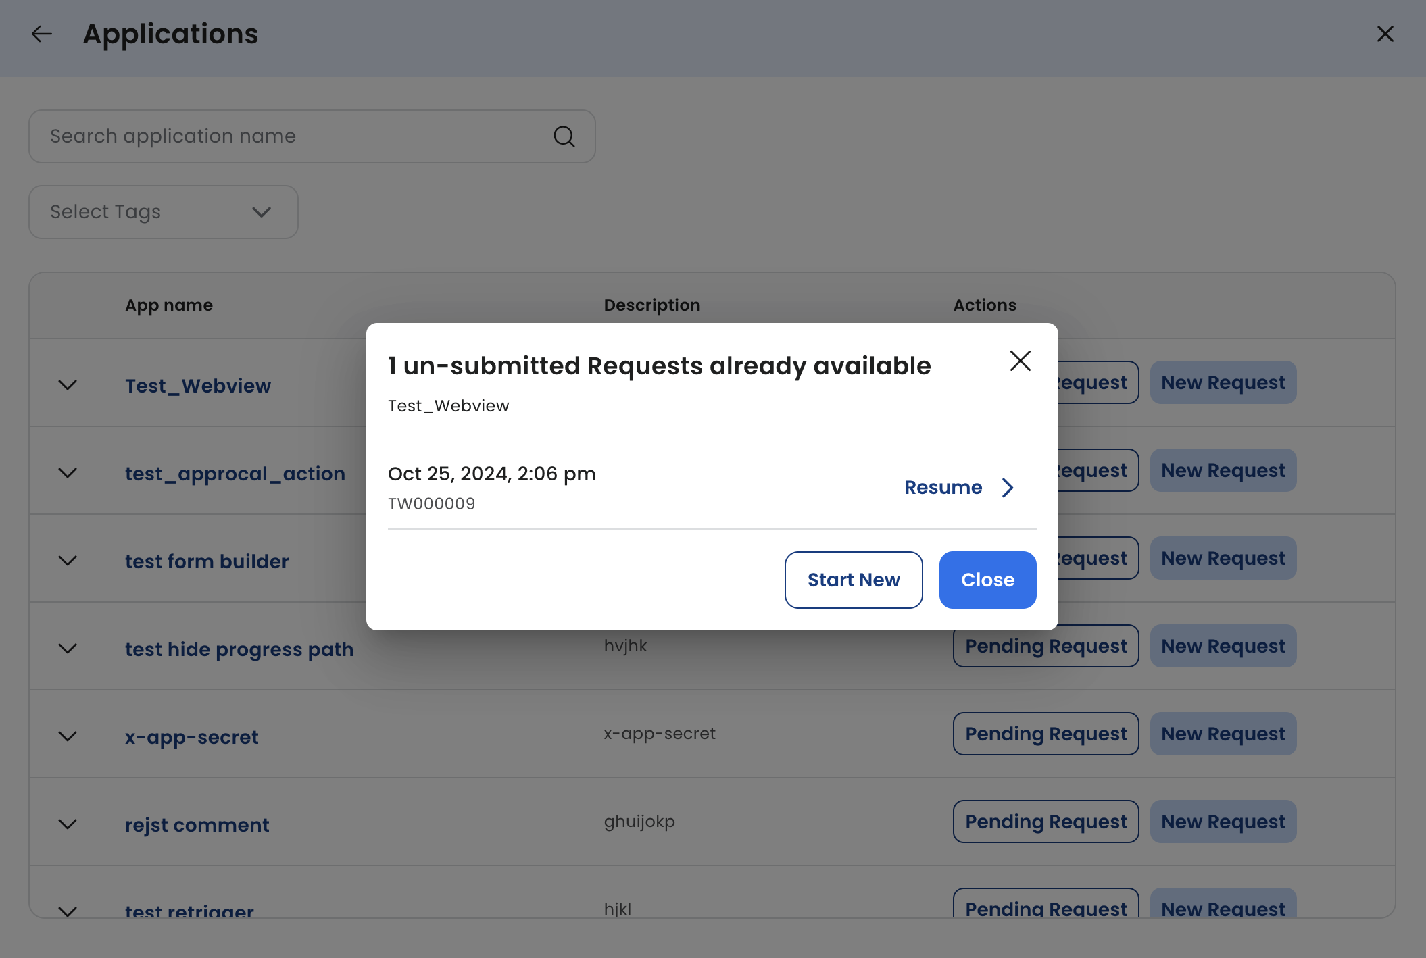Click New Request for Test_Webview
The width and height of the screenshot is (1426, 958).
coord(1223,382)
